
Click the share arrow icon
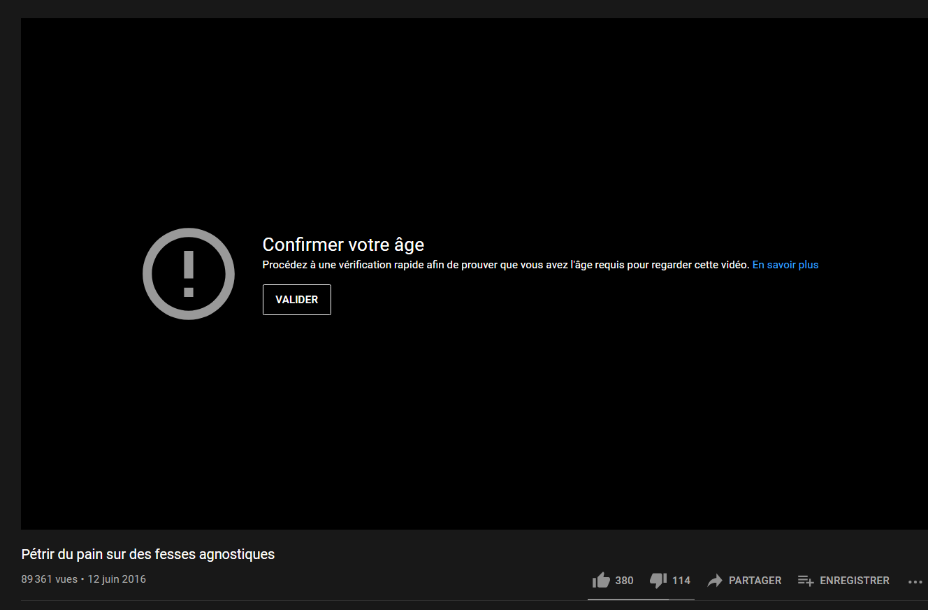click(x=714, y=580)
